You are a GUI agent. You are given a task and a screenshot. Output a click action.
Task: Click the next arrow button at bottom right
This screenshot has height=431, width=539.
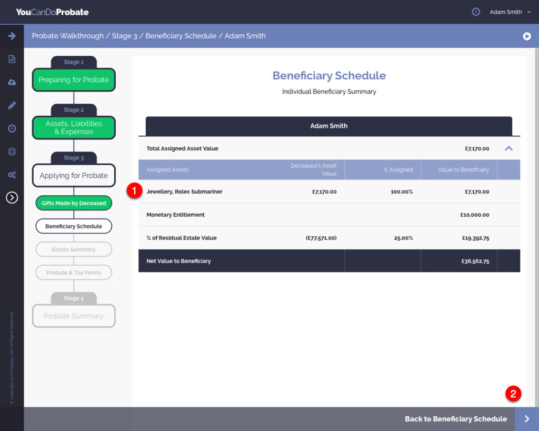[527, 419]
